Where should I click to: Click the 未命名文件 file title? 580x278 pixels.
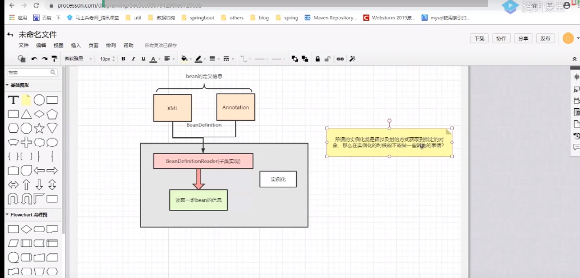point(38,35)
